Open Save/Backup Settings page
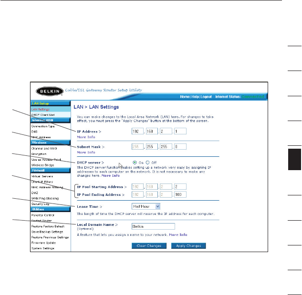Screen dimensions: 302x295 click(47, 232)
